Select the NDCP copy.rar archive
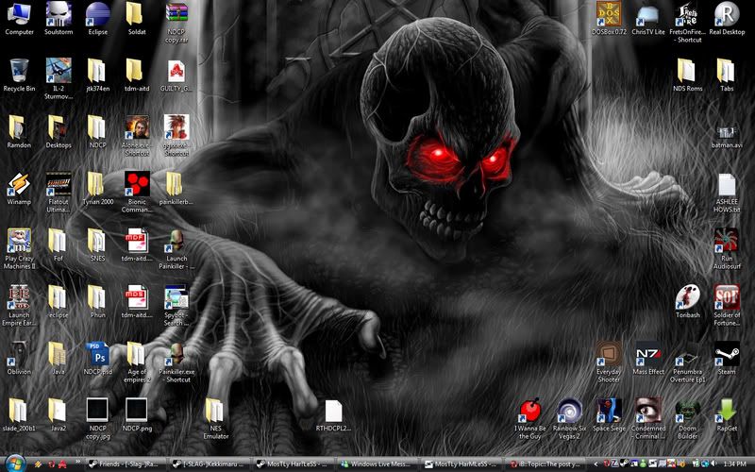Screen dimensions: 755x472 [176, 23]
